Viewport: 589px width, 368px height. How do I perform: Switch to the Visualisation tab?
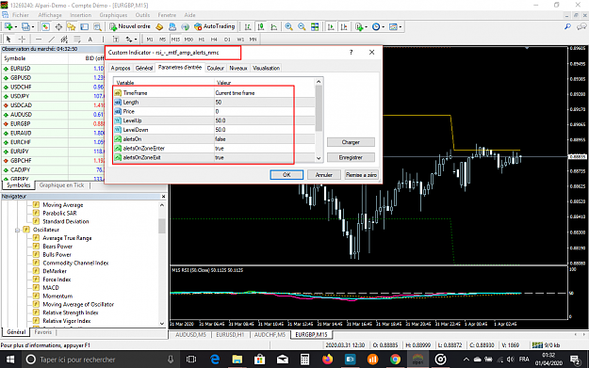click(x=266, y=69)
